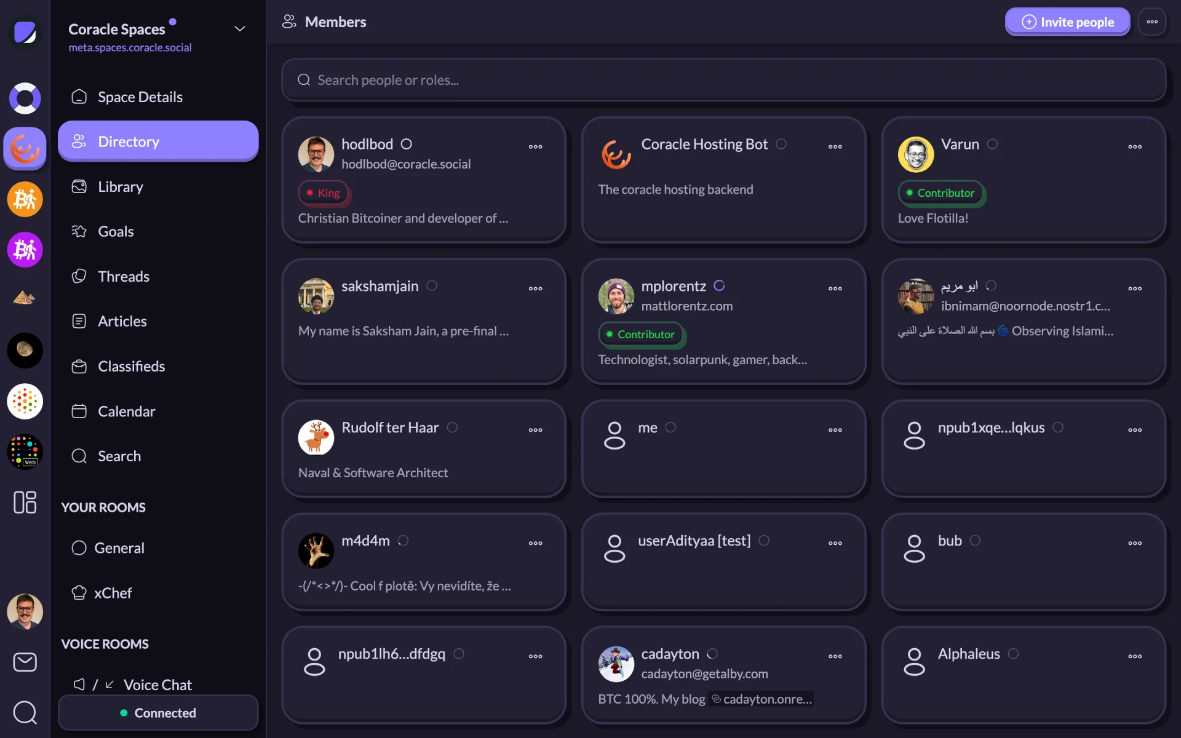Open your profile avatar in sidebar

point(25,611)
